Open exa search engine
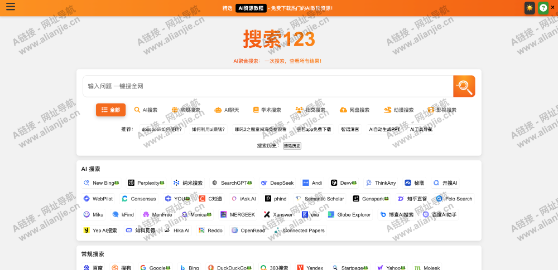Image resolution: width=558 pixels, height=270 pixels. click(310, 214)
